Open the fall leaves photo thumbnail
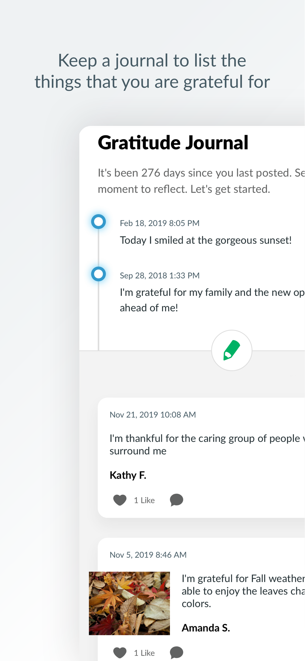Image resolution: width=305 pixels, height=661 pixels. 129,603
